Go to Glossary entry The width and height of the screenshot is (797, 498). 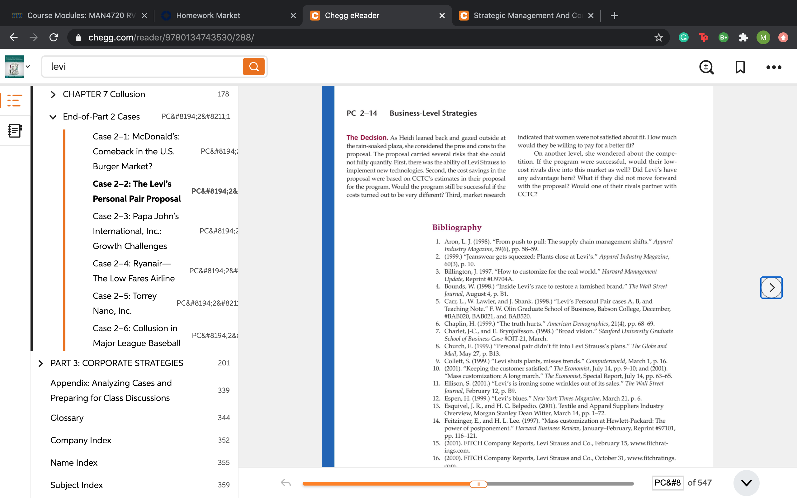tap(67, 418)
